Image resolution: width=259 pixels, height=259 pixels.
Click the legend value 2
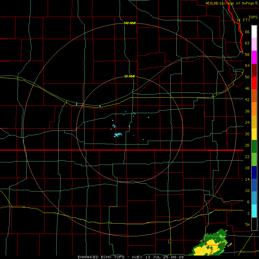tap(248, 214)
